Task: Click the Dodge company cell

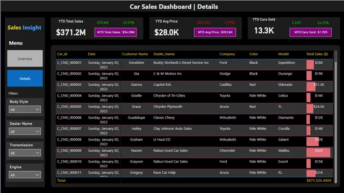Action: [225, 73]
